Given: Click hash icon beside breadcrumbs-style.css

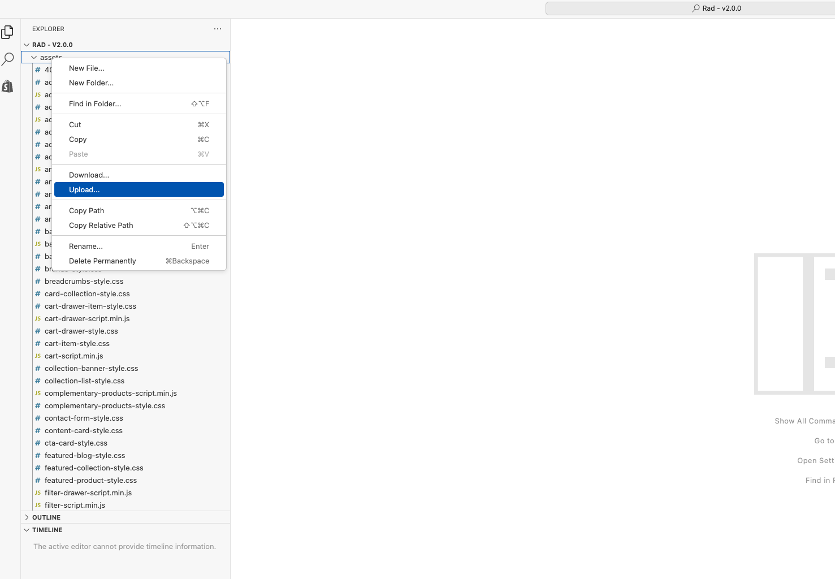Looking at the screenshot, I should click(38, 282).
